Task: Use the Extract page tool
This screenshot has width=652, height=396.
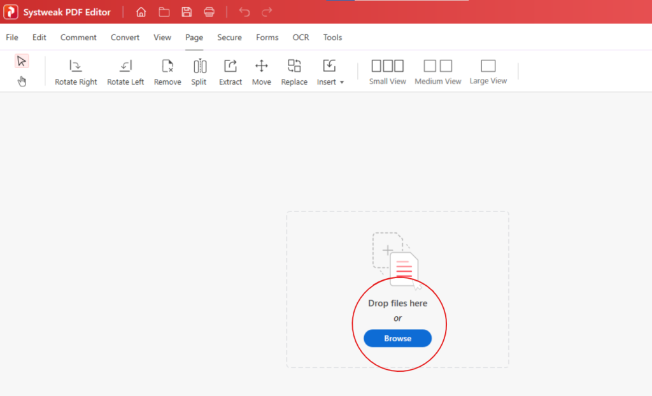Action: (x=230, y=70)
